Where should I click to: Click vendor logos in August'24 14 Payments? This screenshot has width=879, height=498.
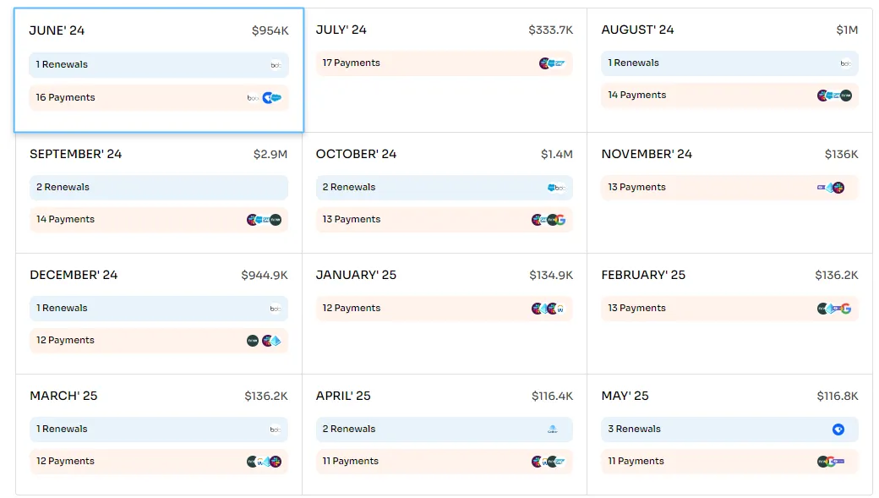pos(835,96)
